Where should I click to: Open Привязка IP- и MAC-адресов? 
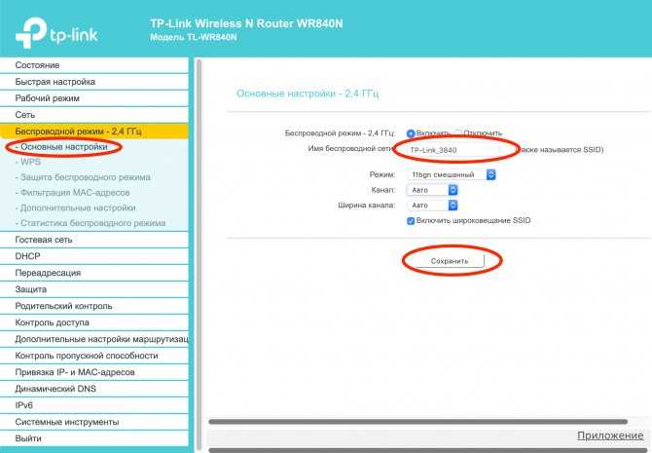pos(94,372)
